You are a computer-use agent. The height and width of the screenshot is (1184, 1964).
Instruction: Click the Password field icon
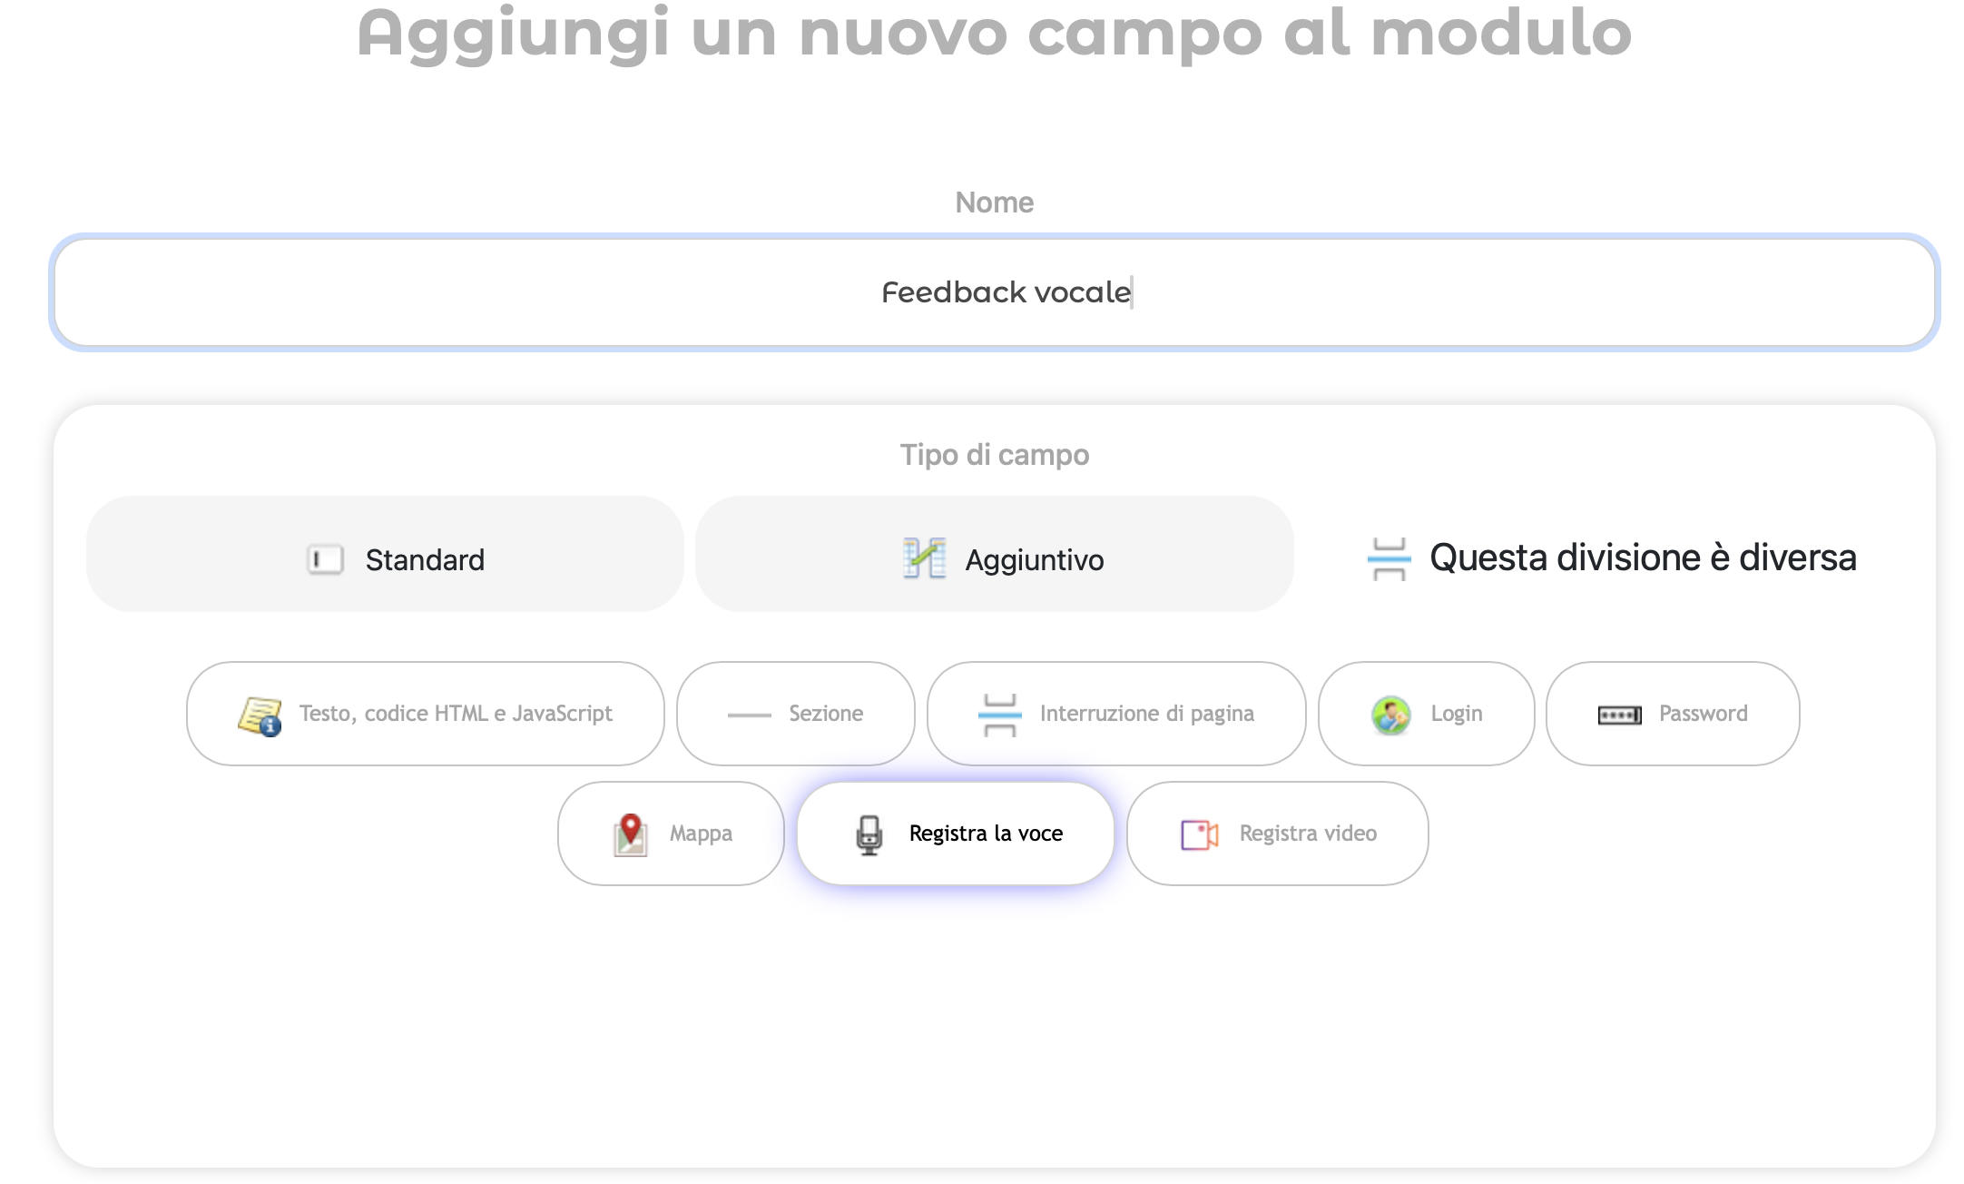[x=1619, y=715]
